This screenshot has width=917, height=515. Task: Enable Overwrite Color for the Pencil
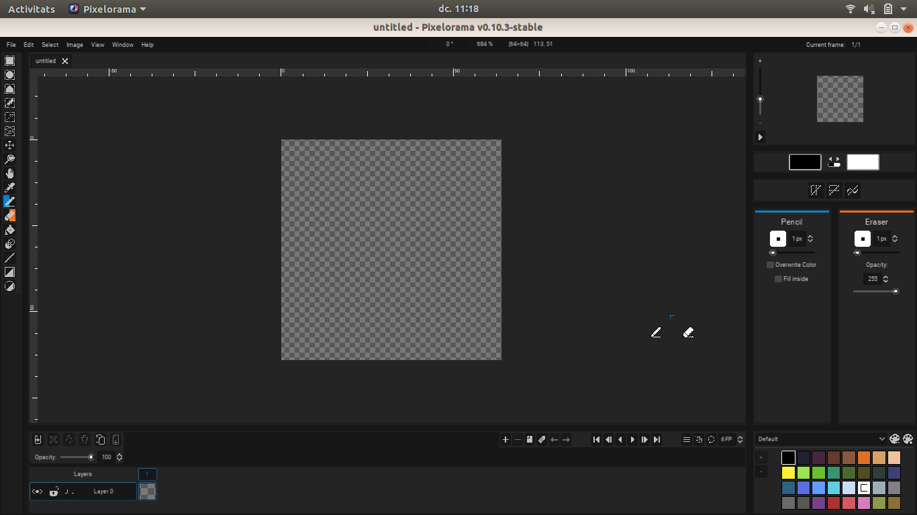coord(769,264)
